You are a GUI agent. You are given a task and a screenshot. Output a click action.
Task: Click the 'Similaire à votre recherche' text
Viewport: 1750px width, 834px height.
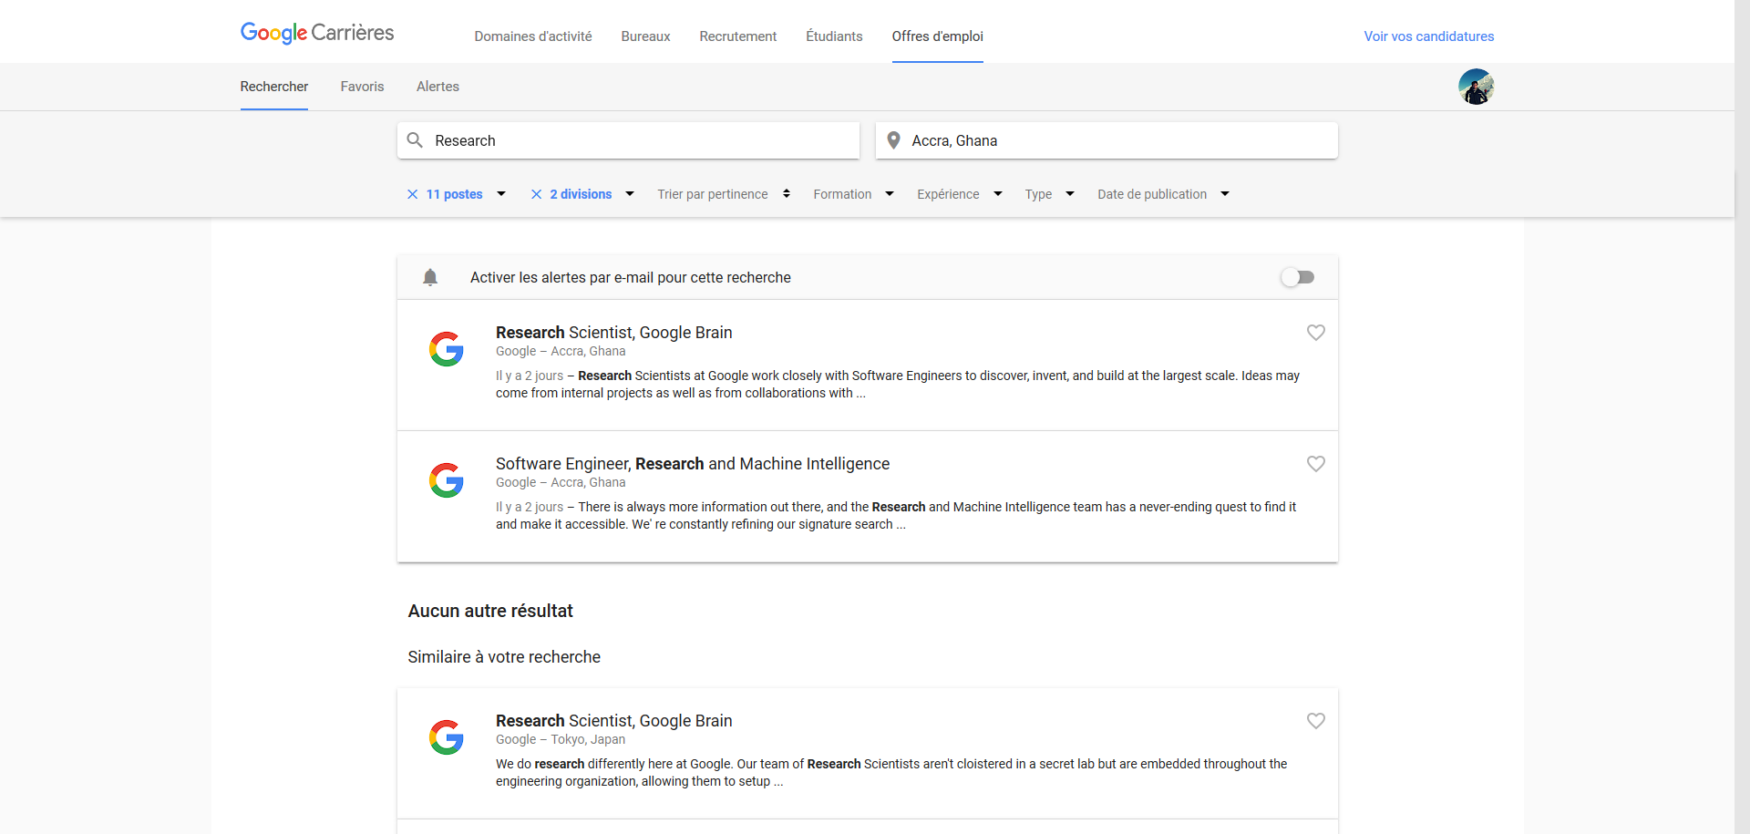(504, 657)
